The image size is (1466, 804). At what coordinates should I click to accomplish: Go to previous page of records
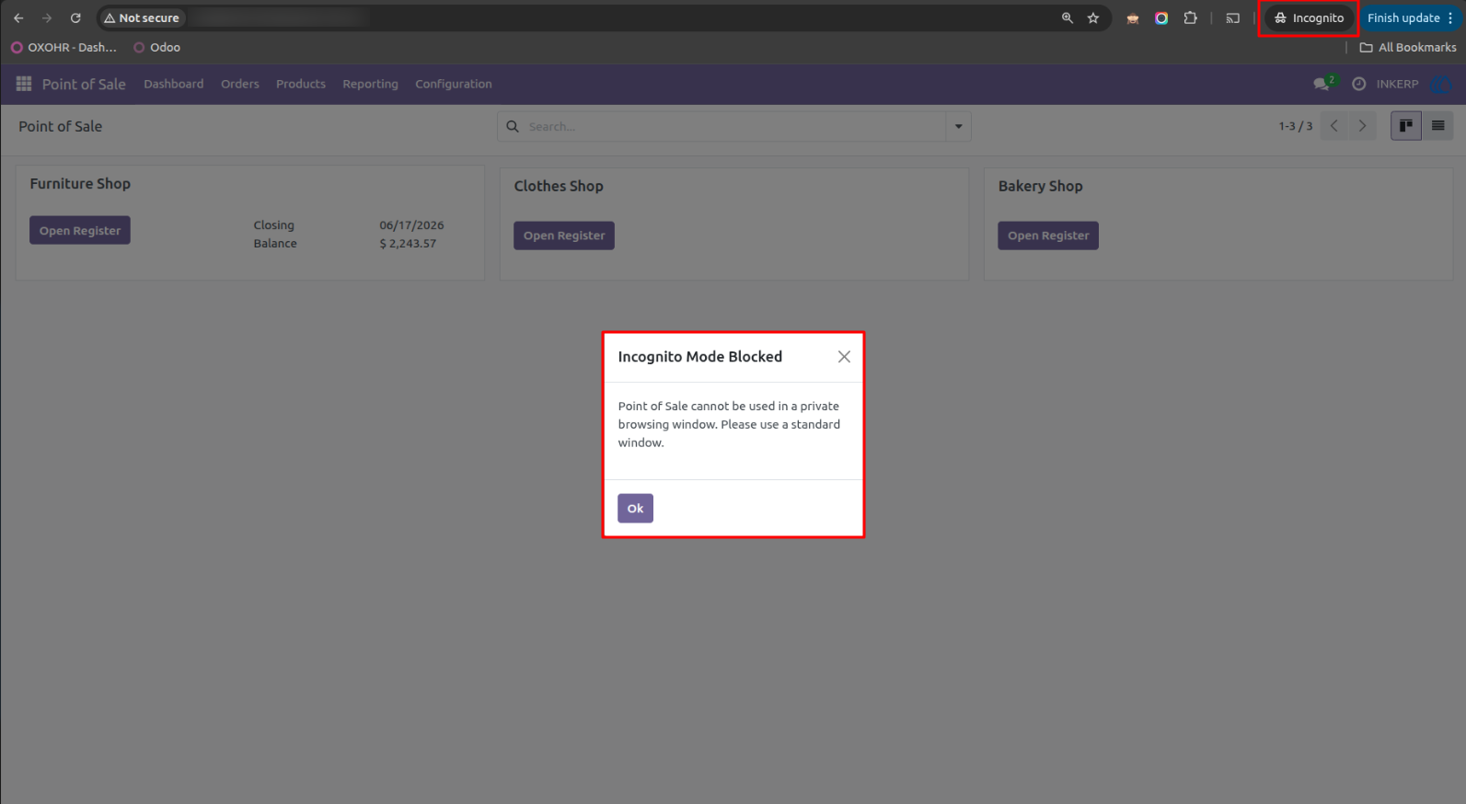pos(1334,126)
